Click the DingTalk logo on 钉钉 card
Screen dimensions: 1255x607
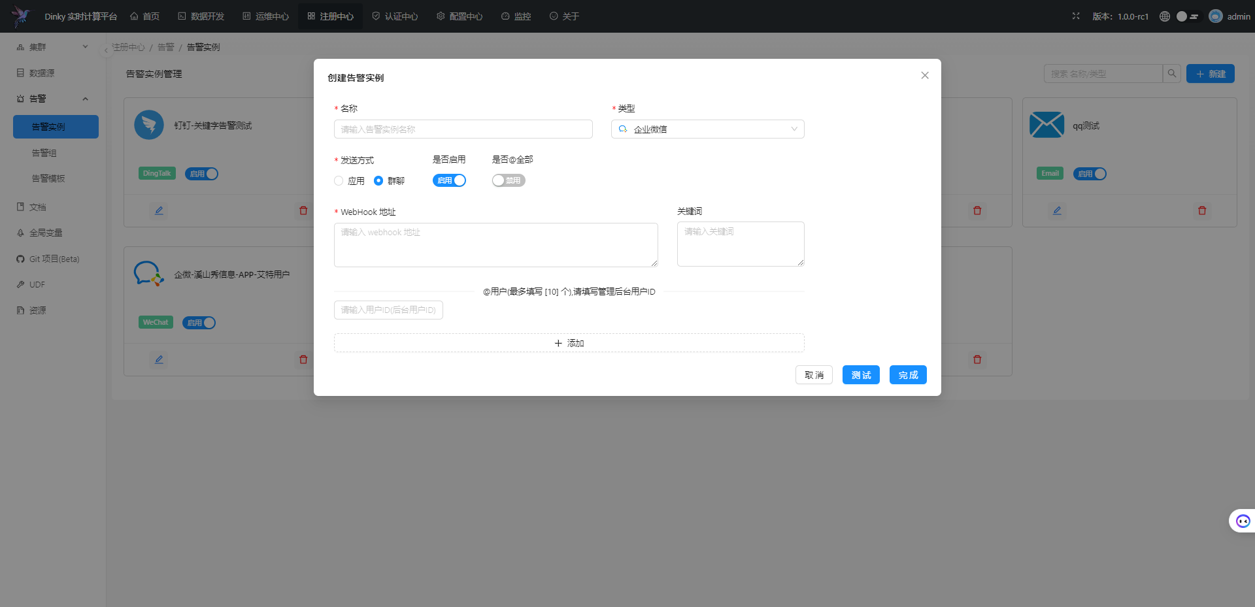[149, 124]
